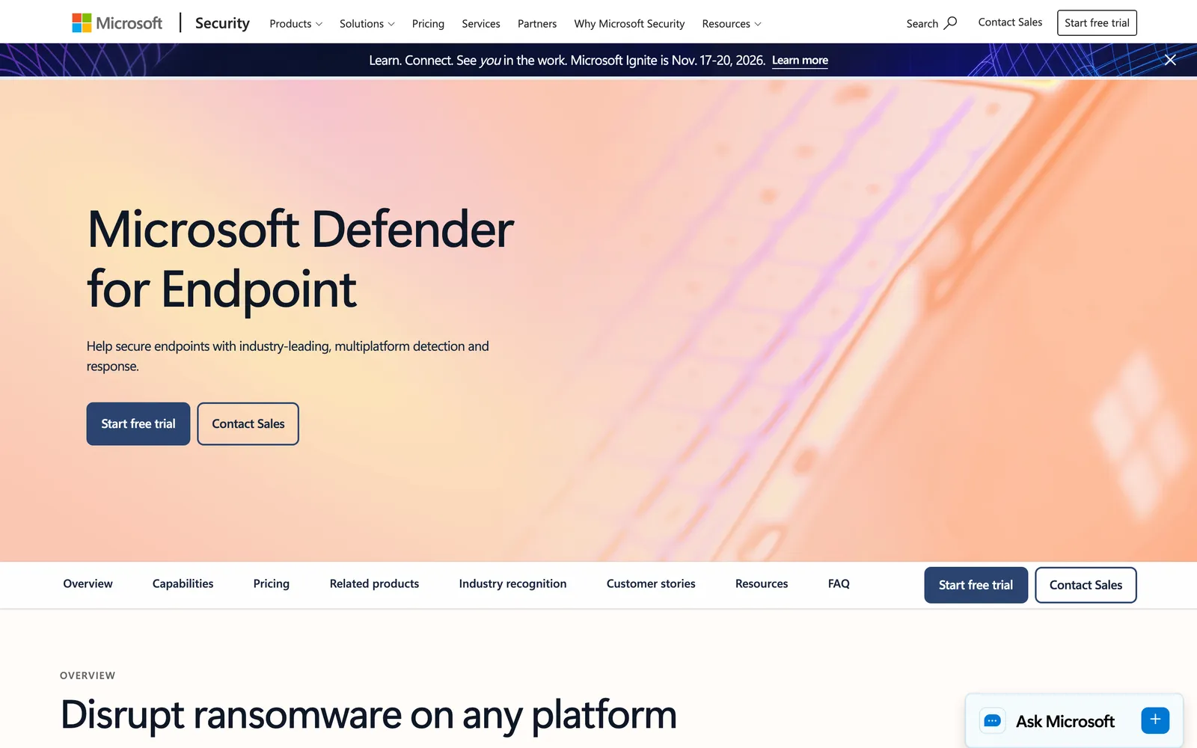Click the plus icon in Ask Microsoft

1155,720
